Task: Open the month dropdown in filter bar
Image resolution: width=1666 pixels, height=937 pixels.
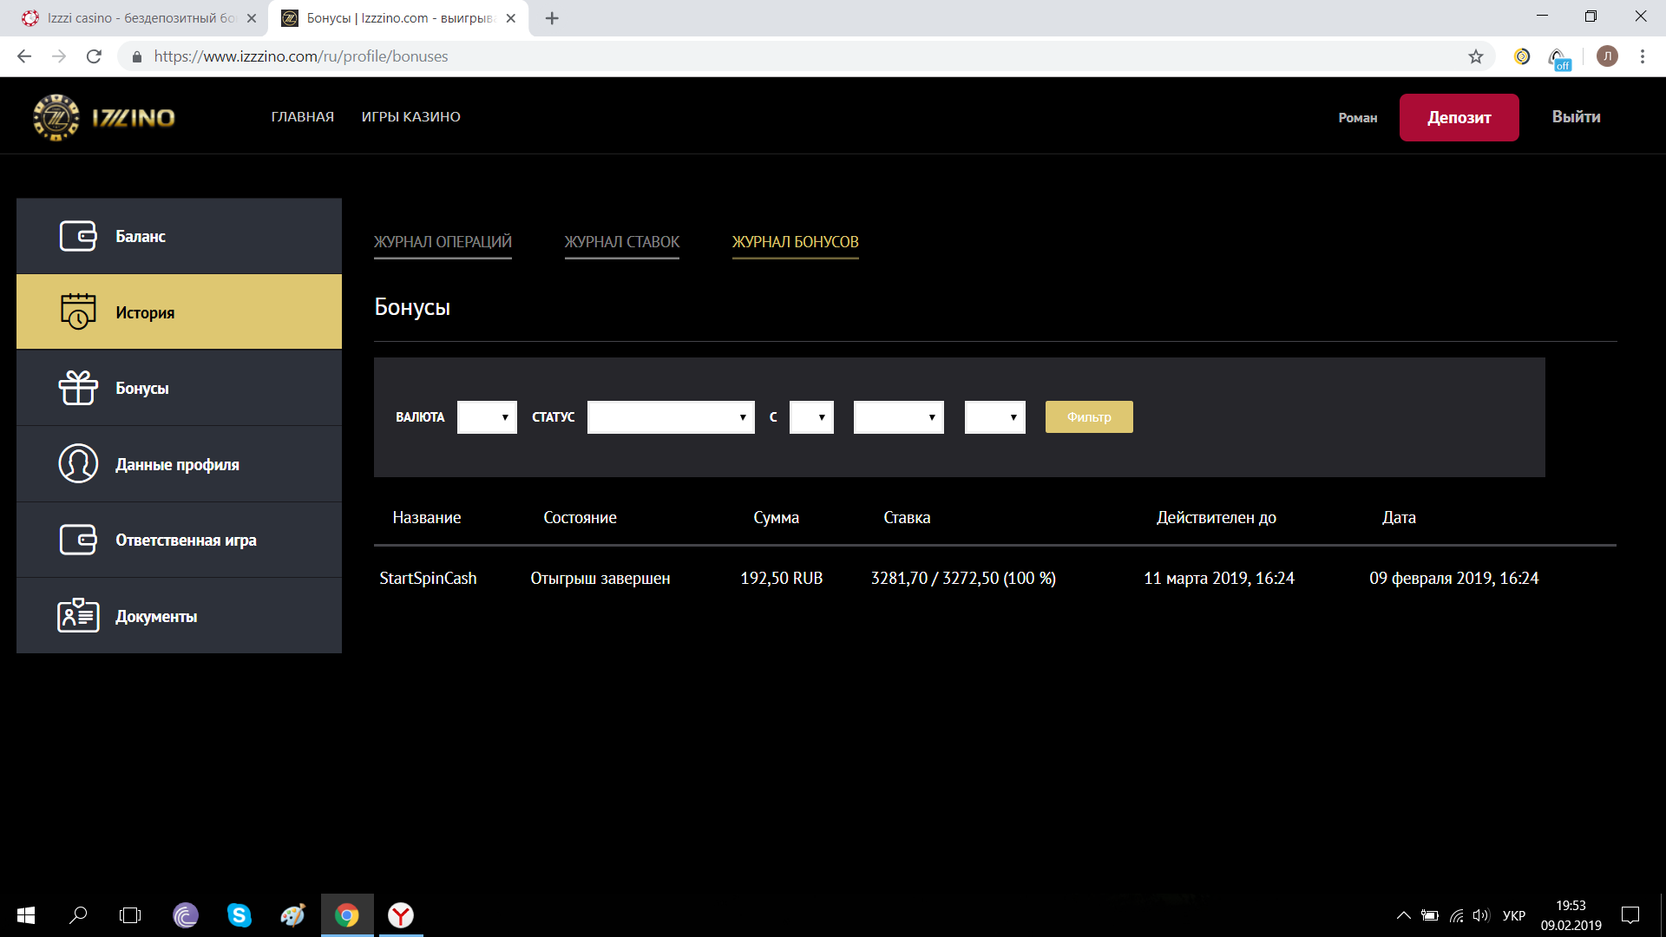Action: click(898, 417)
